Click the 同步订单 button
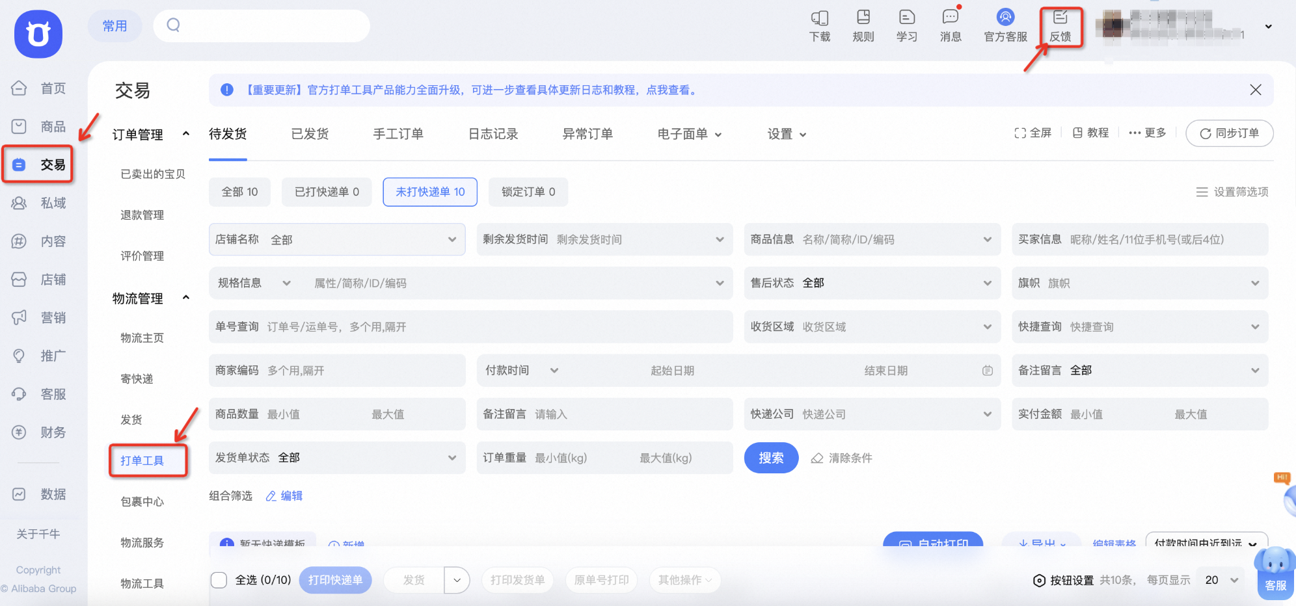The width and height of the screenshot is (1296, 606). click(x=1229, y=133)
